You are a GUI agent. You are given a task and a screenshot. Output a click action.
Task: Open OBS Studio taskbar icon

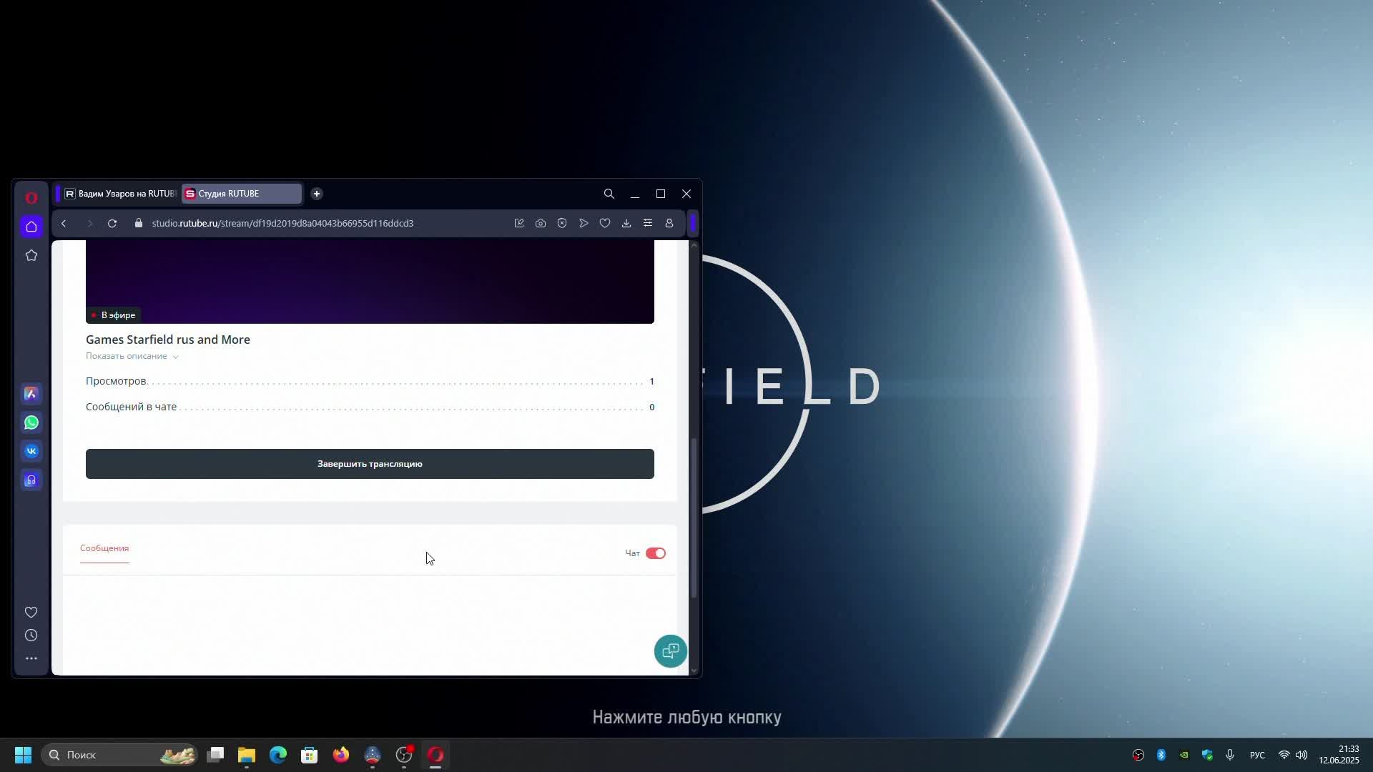click(404, 755)
